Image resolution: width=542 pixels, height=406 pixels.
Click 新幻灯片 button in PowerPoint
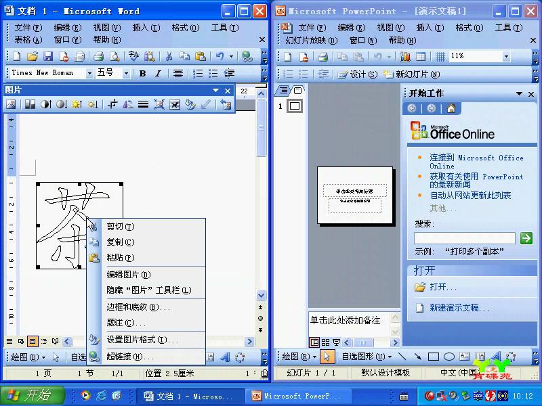(x=412, y=74)
